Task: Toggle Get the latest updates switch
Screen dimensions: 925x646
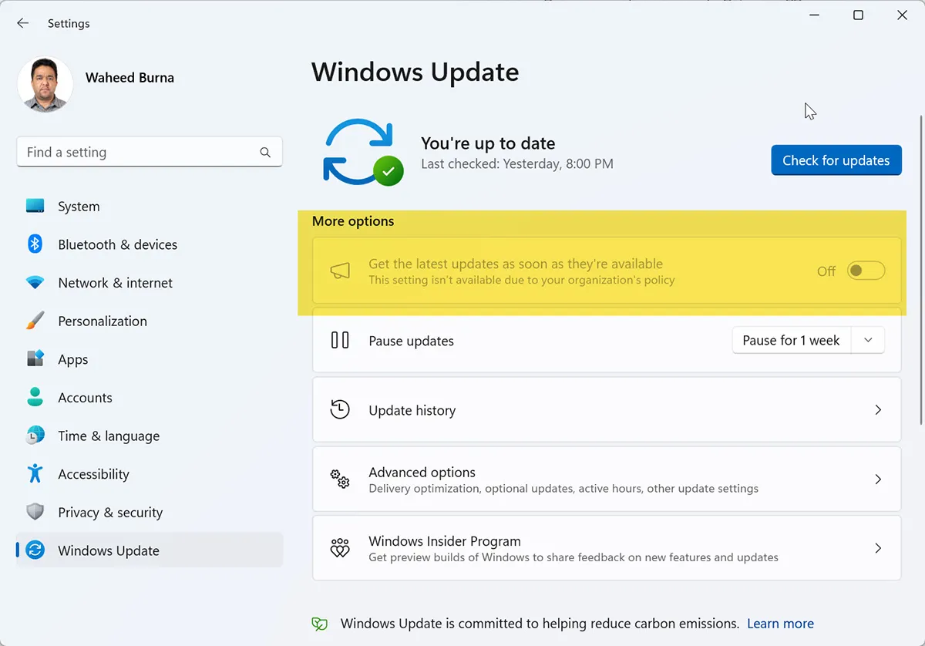Action: (x=866, y=271)
